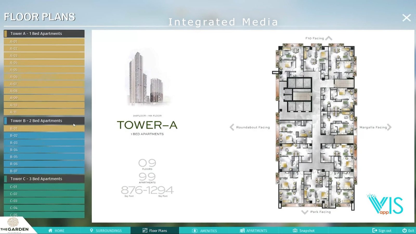This screenshot has width=416, height=234.
Task: Select the highlighted B-01 apartment entry
Action: (x=44, y=129)
